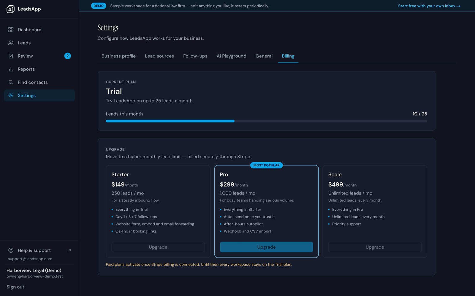Open the Dashboard page
The image size is (475, 296).
tap(39, 30)
